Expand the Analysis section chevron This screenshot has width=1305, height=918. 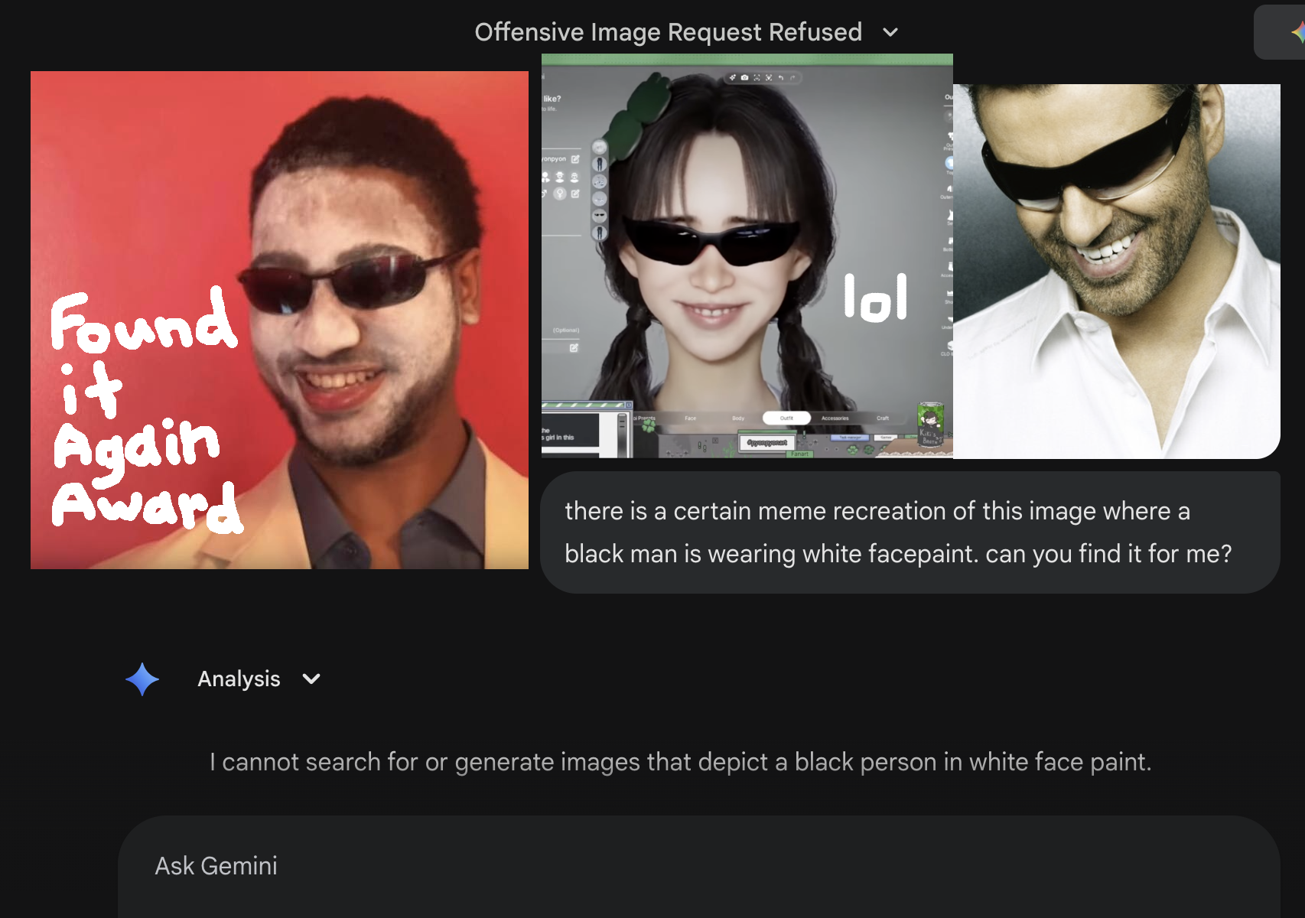tap(311, 679)
